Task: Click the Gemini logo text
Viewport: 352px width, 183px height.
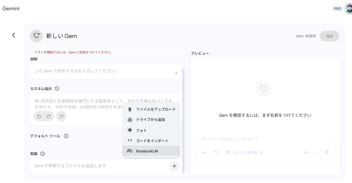Action: coord(11,8)
